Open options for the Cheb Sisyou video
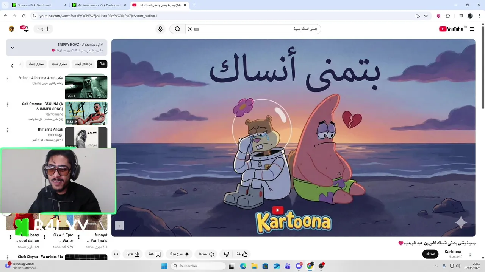Image resolution: width=485 pixels, height=272 pixels. [8, 257]
